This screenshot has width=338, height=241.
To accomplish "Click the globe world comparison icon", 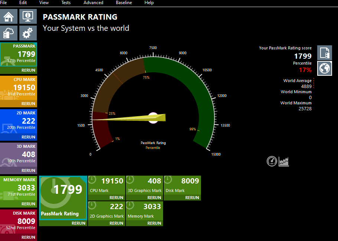I will [324, 68].
